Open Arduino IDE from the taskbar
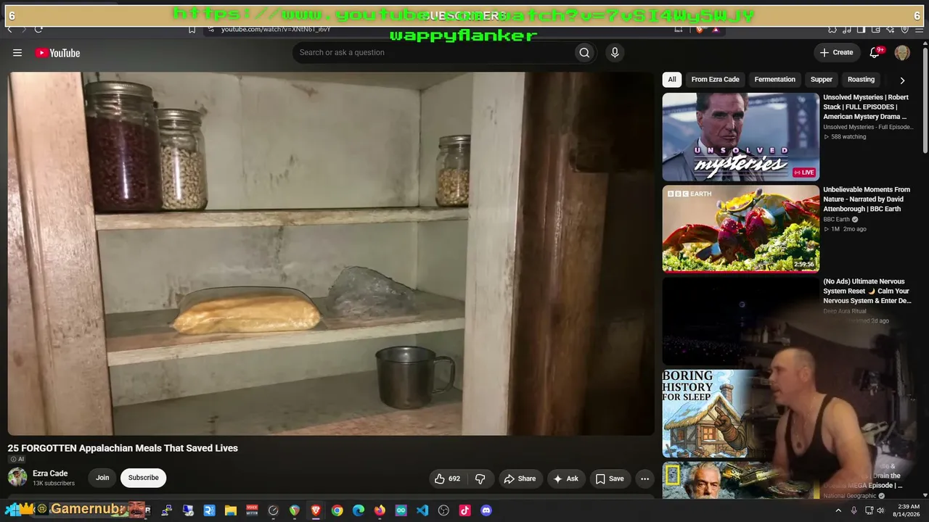Screen dimensions: 929x522 401,510
